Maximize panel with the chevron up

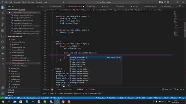point(181,90)
